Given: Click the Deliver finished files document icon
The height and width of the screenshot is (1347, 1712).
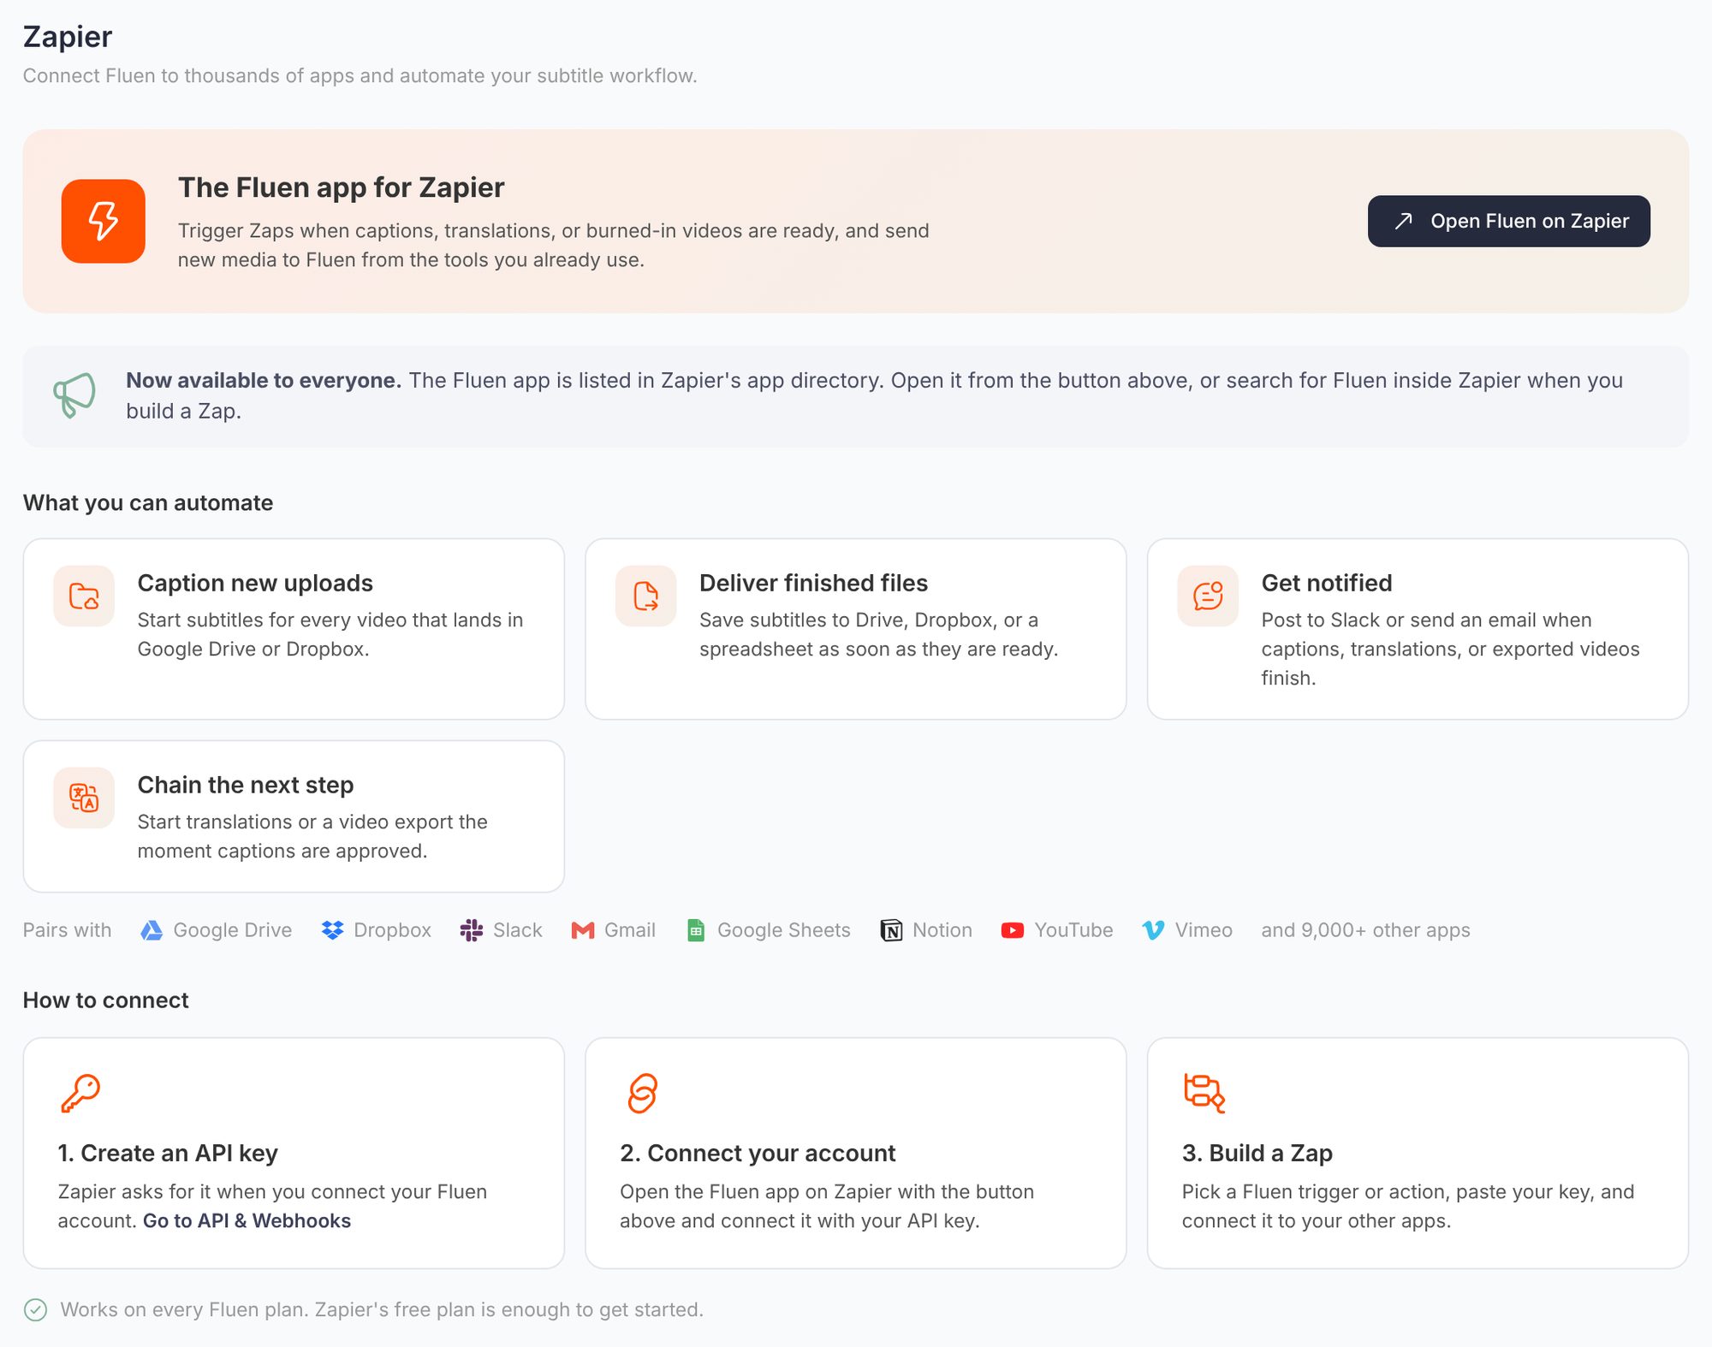Looking at the screenshot, I should [x=645, y=596].
